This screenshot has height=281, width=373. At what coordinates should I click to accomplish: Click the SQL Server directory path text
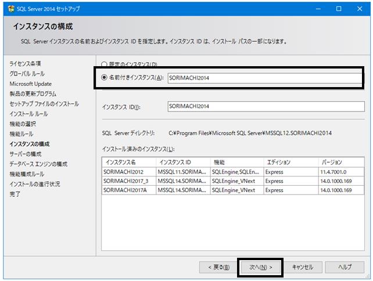tap(250, 133)
